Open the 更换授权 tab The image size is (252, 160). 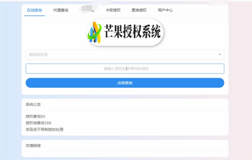139,10
